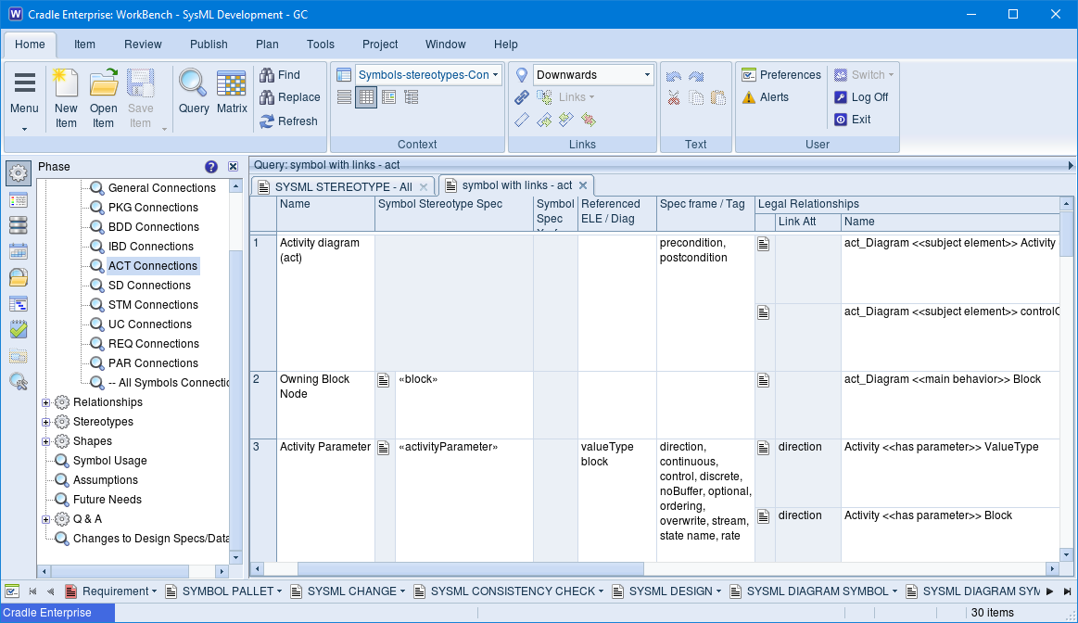The image size is (1078, 623).
Task: Switch to the Publish ribbon tab
Action: click(209, 44)
